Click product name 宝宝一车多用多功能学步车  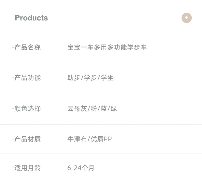pos(107,47)
